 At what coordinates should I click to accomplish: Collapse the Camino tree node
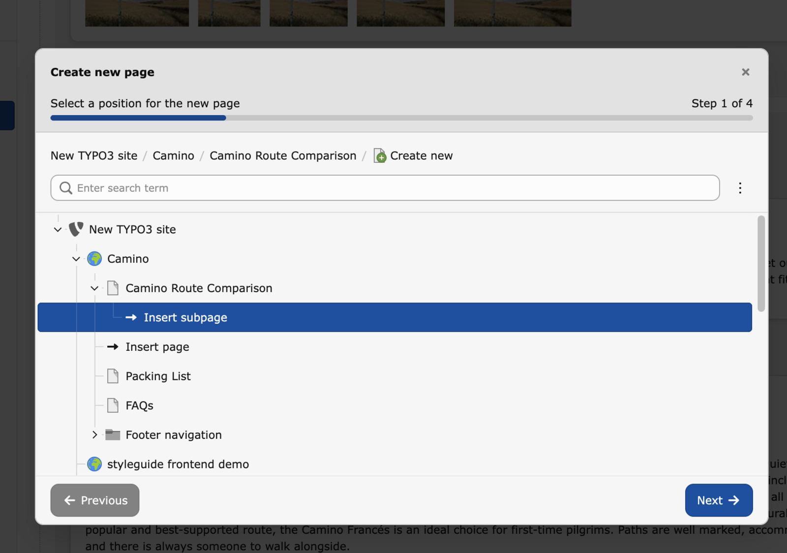[76, 259]
